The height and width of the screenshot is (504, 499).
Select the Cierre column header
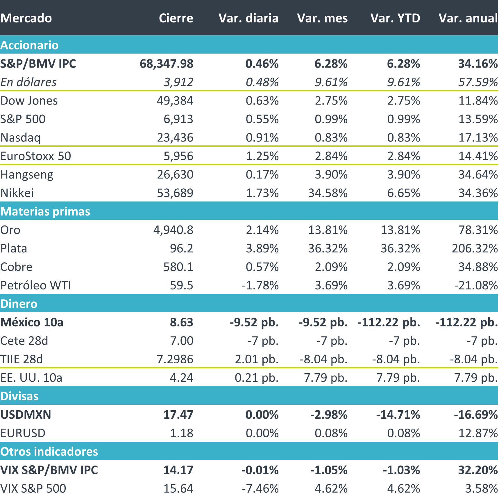pos(176,18)
